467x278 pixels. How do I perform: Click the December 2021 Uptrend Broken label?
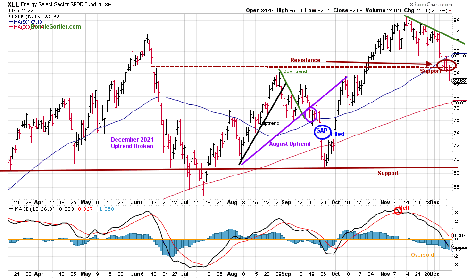click(132, 143)
